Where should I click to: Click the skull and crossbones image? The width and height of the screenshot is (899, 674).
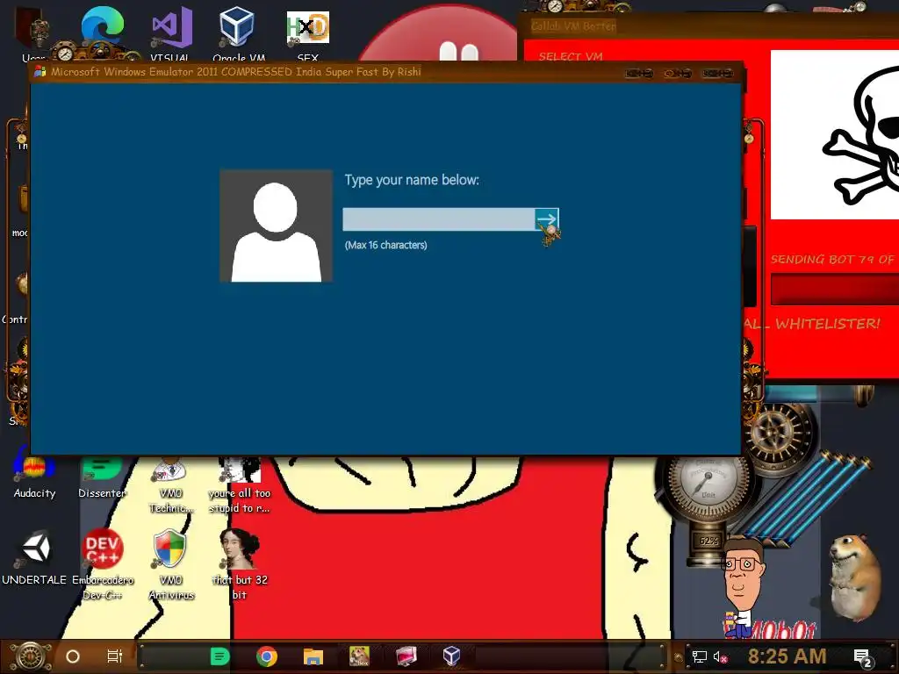pyautogui.click(x=835, y=134)
